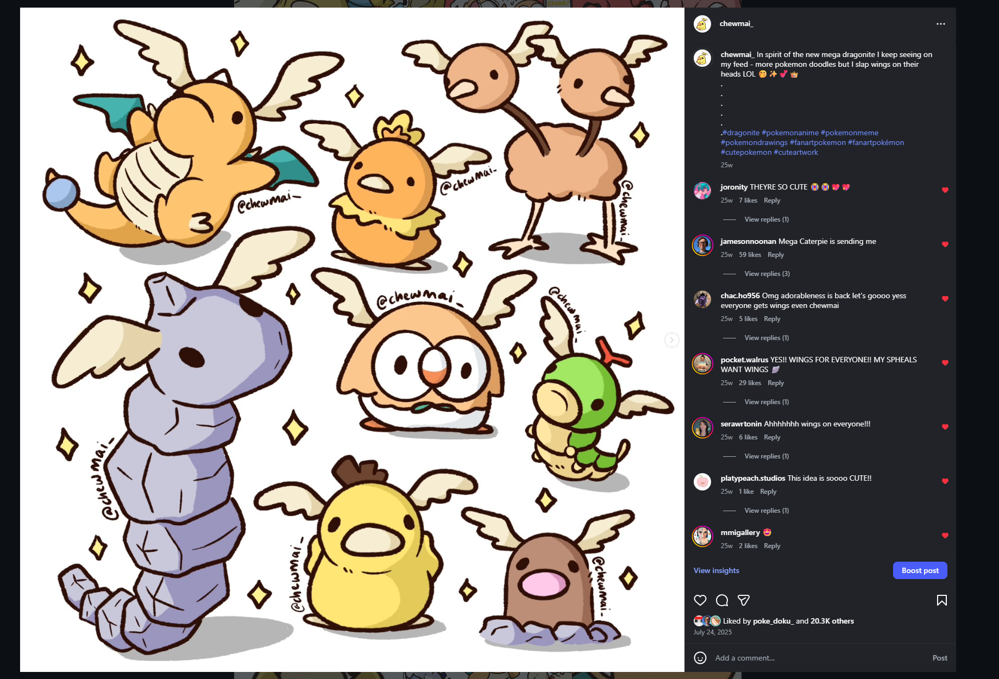
Task: Click the Pokemon doodles artwork image
Action: pos(352,339)
